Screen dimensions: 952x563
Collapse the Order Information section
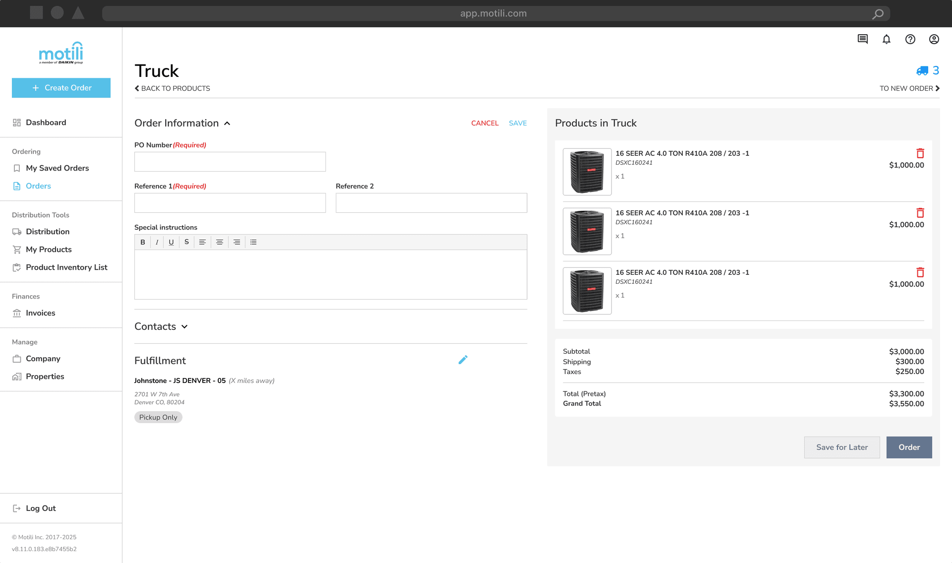click(x=228, y=123)
